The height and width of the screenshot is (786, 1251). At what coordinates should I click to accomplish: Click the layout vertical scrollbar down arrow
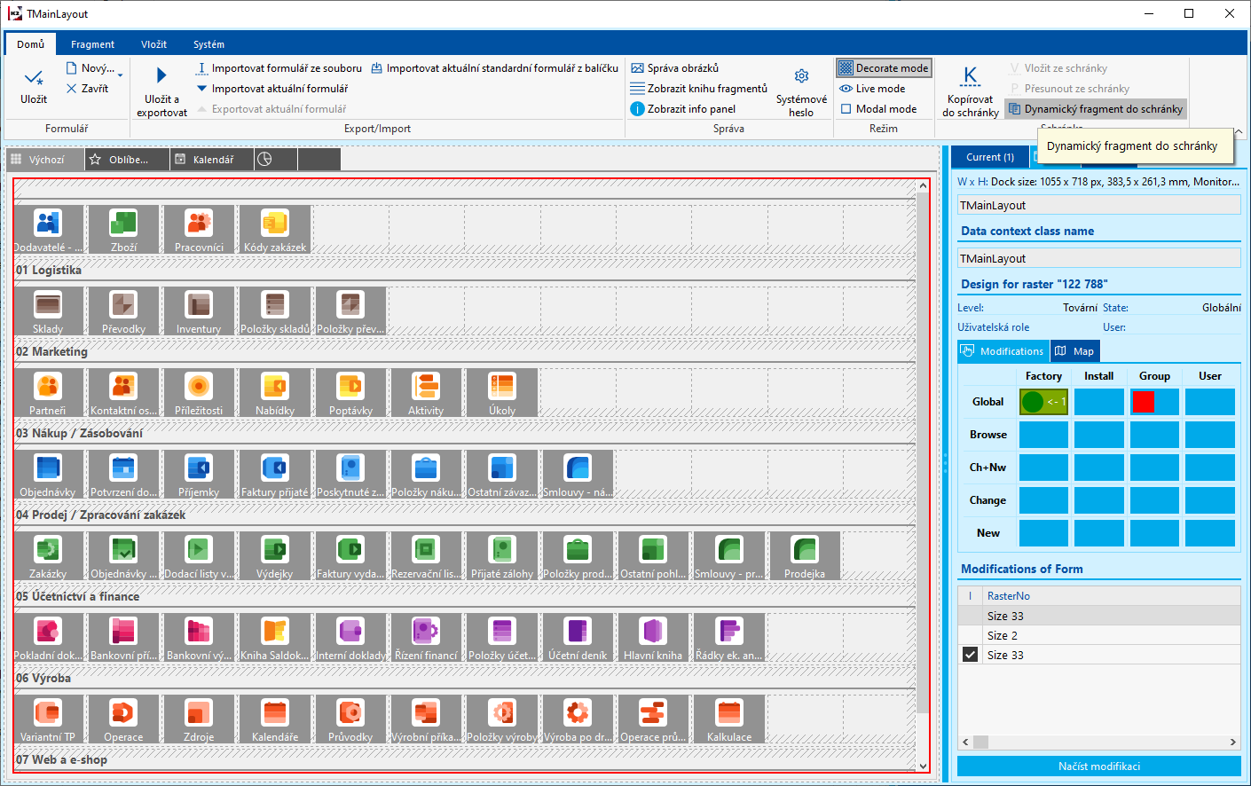(x=923, y=766)
